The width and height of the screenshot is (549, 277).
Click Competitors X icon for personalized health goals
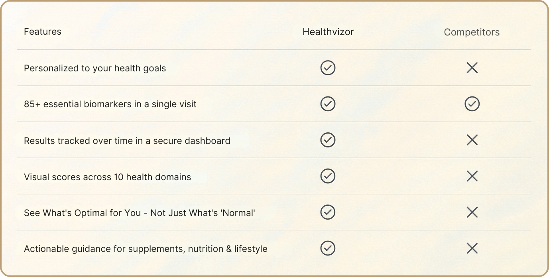pyautogui.click(x=472, y=68)
